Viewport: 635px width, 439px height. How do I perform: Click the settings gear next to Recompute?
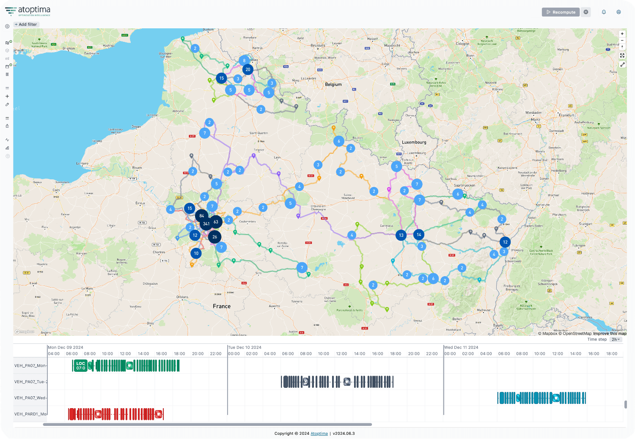tap(586, 12)
